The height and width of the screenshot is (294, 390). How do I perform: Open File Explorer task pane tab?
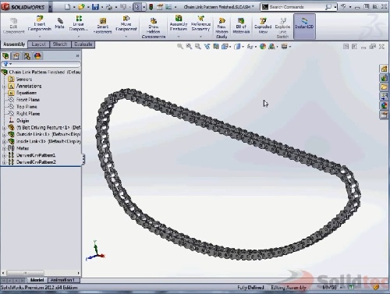coord(384,87)
